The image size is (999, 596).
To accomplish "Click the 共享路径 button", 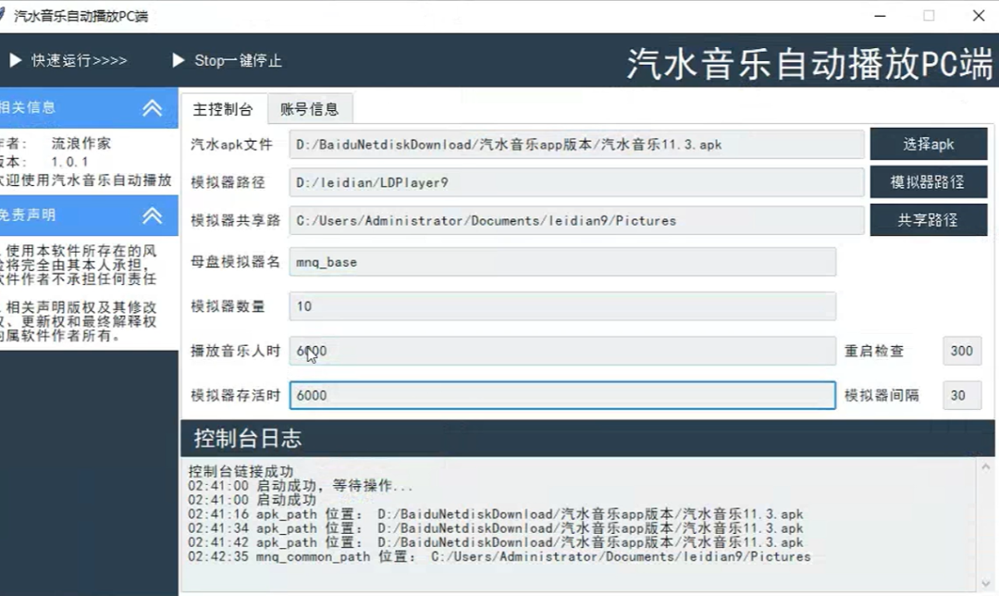I will (929, 220).
